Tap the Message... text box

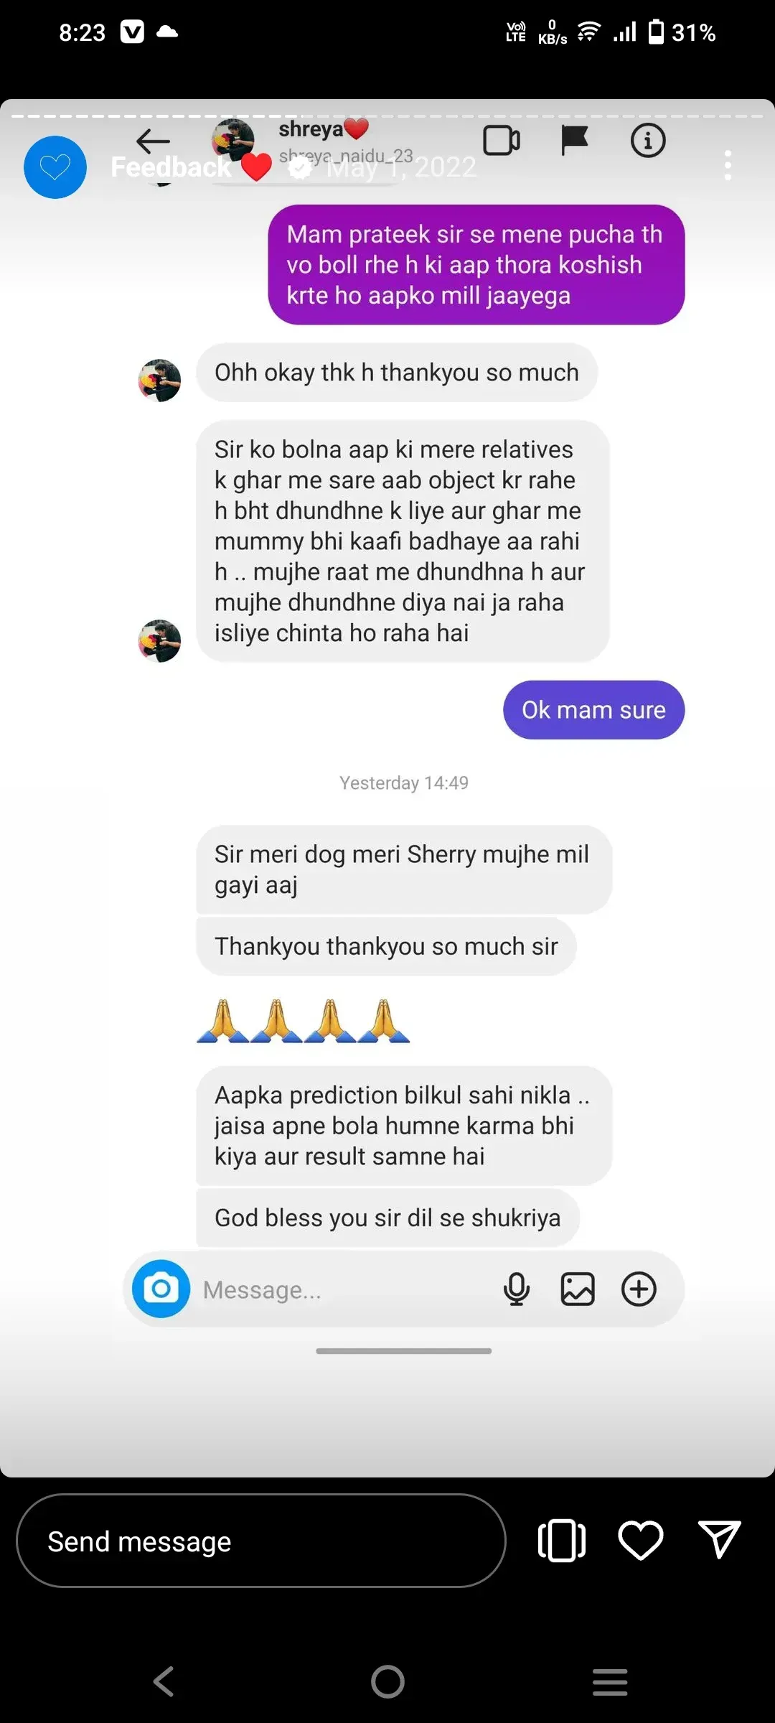point(344,1290)
